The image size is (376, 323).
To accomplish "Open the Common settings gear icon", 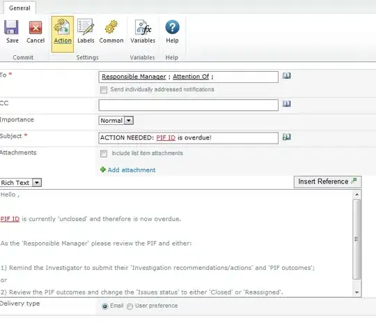I will pos(111,27).
